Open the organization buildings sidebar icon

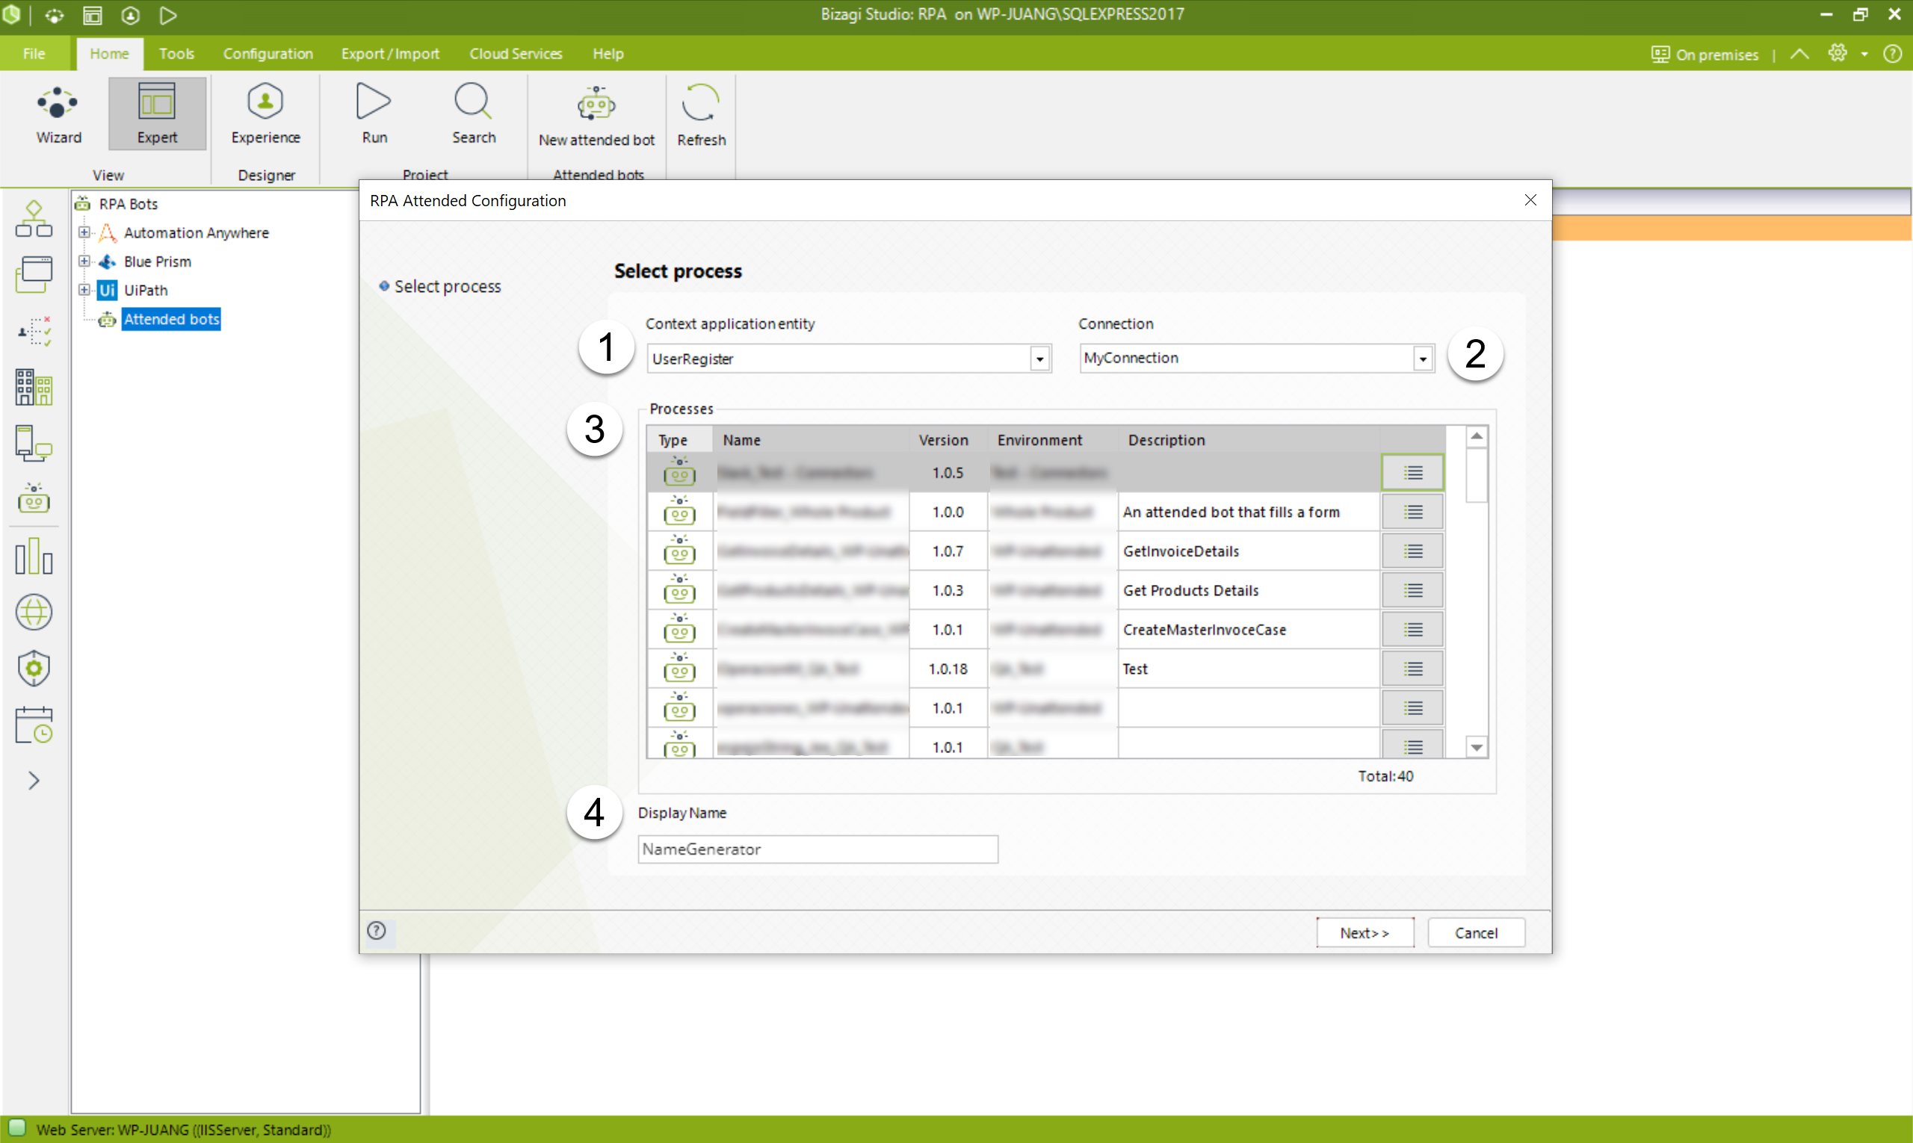pyautogui.click(x=34, y=388)
